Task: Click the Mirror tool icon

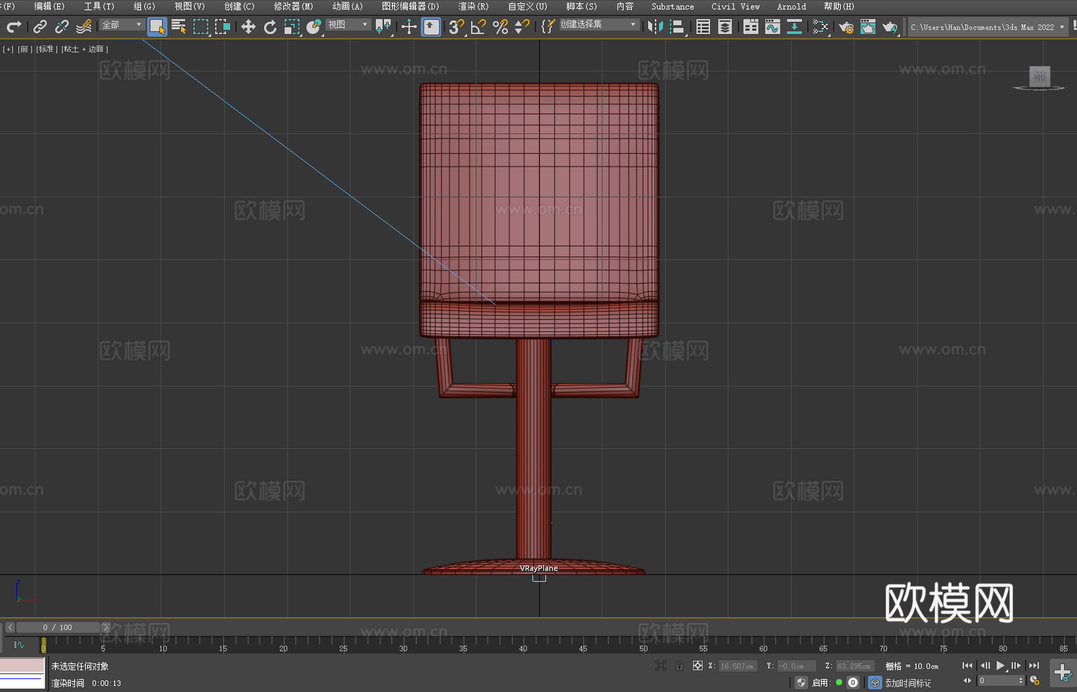Action: click(656, 27)
